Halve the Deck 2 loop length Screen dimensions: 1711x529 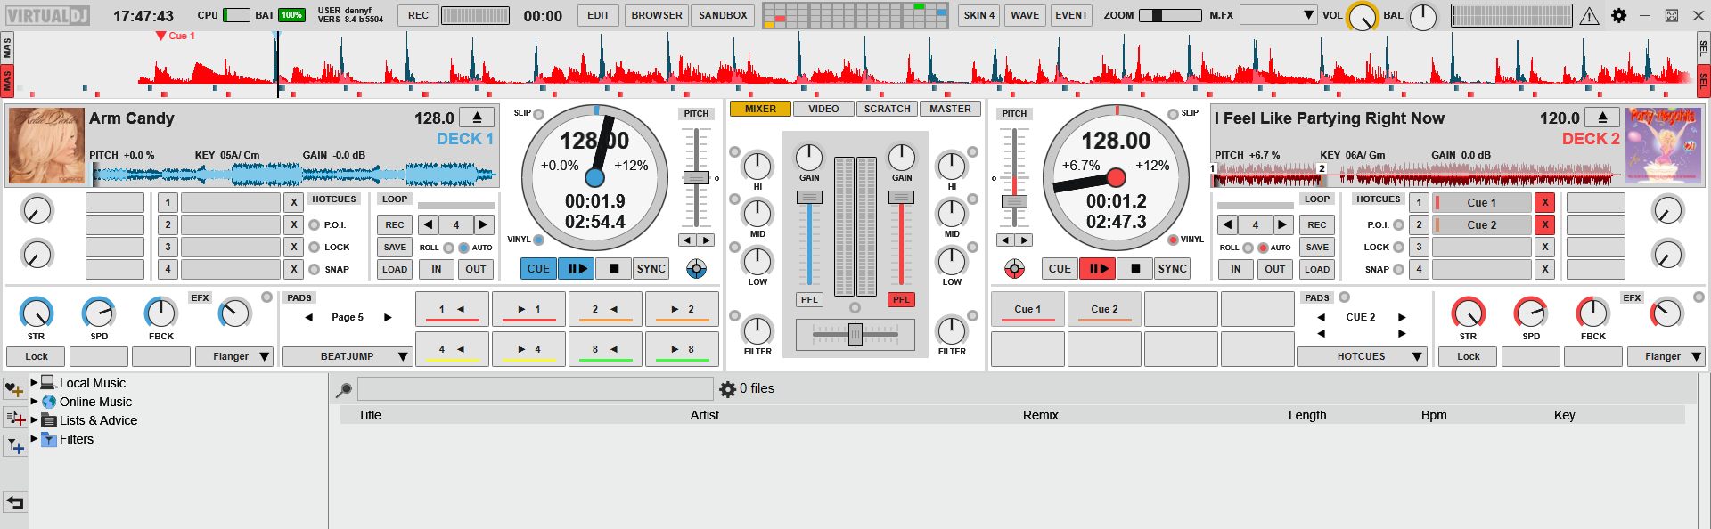[x=1228, y=224]
